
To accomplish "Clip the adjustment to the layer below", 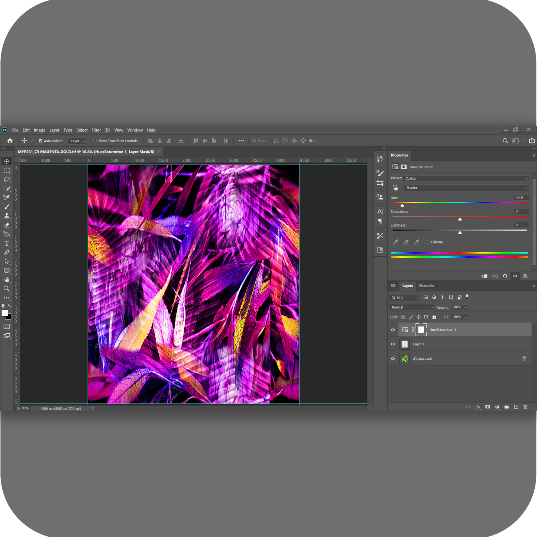I will tap(484, 276).
